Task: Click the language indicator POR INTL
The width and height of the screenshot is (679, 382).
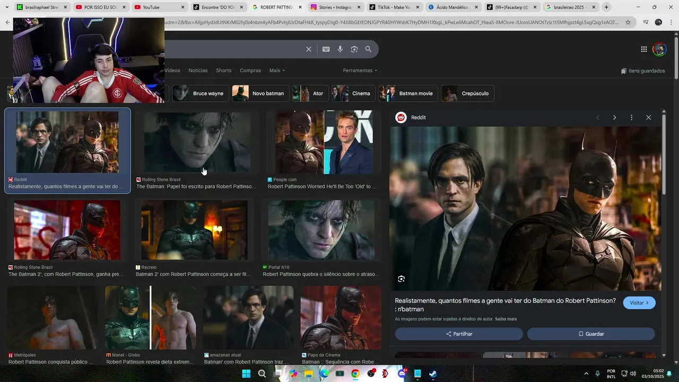Action: [x=611, y=374]
